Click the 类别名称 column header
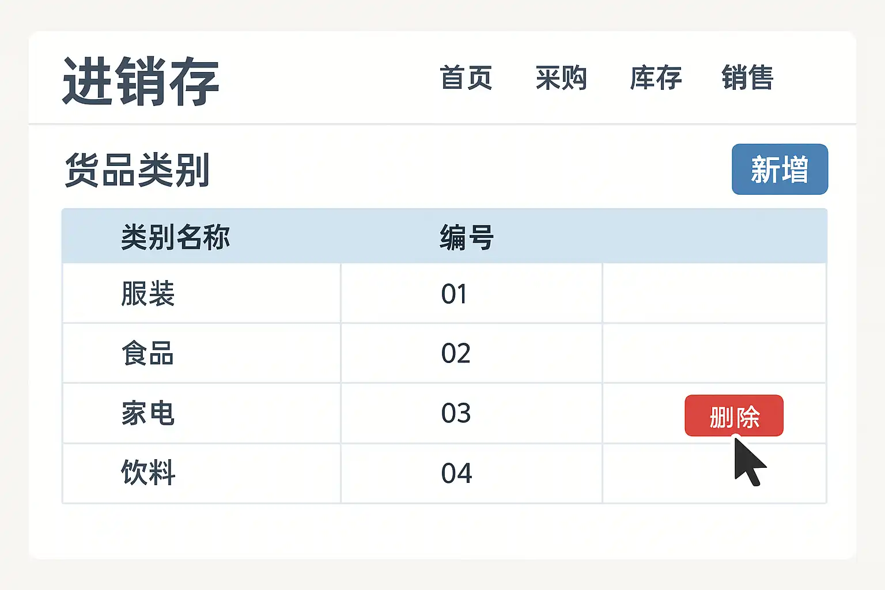This screenshot has width=885, height=590. (175, 237)
